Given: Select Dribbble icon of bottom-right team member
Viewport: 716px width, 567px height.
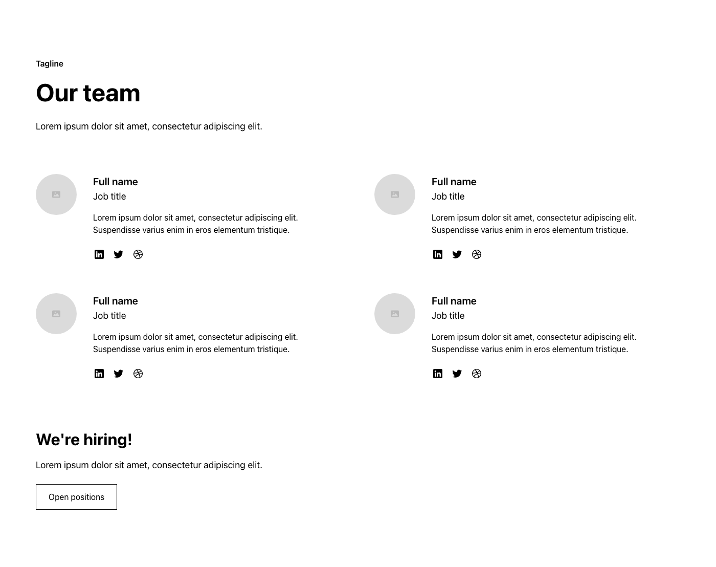Looking at the screenshot, I should pos(477,374).
